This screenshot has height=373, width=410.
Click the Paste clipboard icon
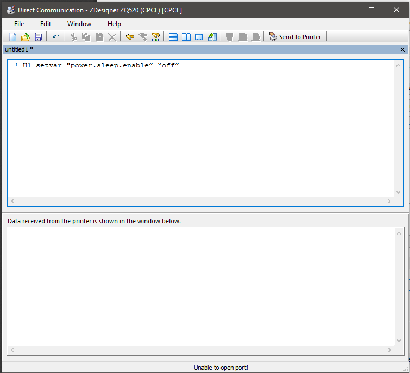click(x=99, y=37)
